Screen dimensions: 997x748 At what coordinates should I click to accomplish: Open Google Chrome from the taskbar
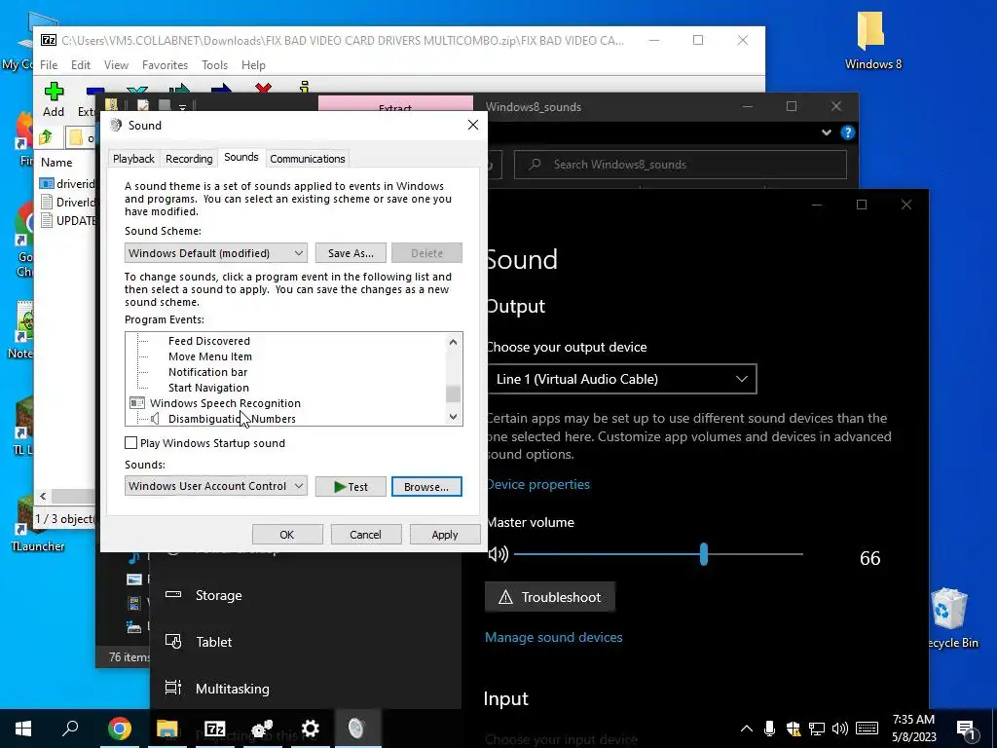[x=119, y=729]
